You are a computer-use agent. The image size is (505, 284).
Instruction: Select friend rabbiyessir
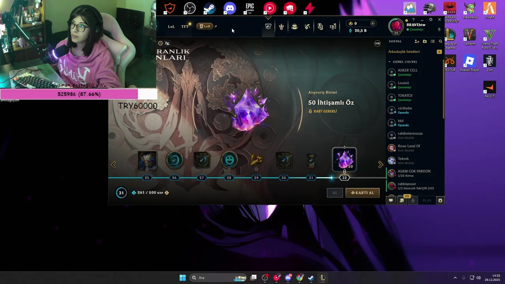click(415, 186)
